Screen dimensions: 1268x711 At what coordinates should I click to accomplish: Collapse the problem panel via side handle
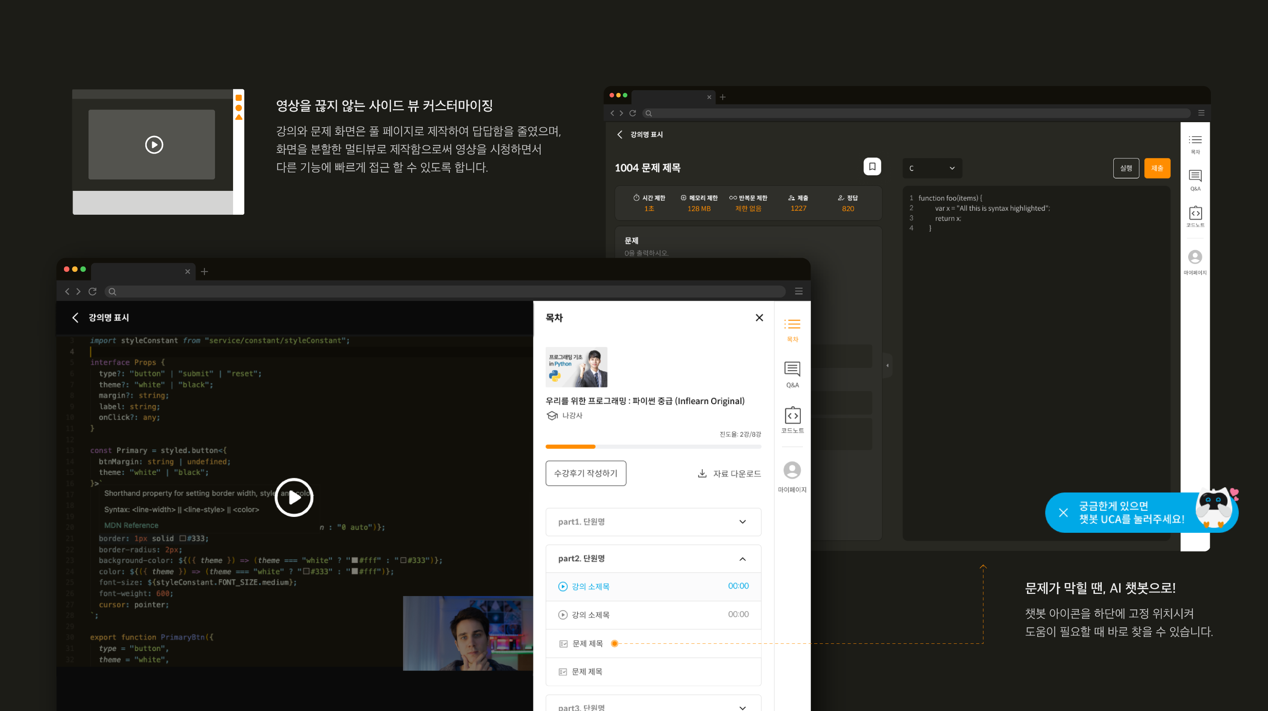(x=887, y=365)
